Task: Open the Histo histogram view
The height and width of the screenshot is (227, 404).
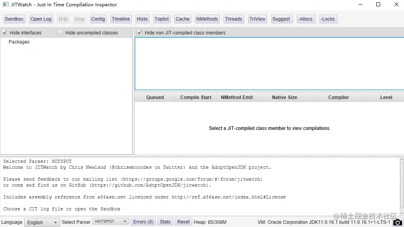Action: click(x=142, y=19)
